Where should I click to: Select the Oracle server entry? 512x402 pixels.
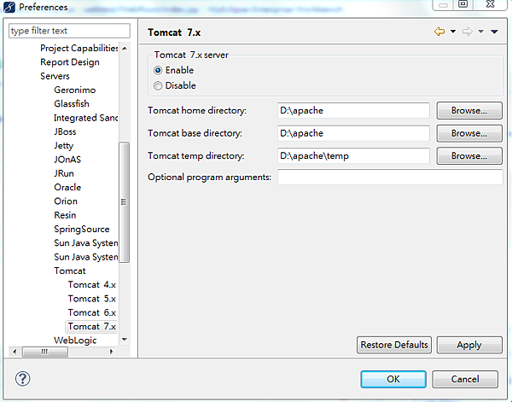67,188
